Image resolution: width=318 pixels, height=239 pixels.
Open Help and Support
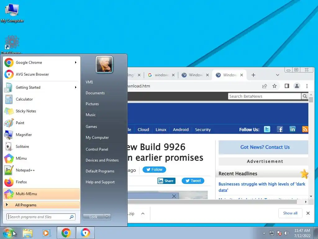click(x=100, y=182)
